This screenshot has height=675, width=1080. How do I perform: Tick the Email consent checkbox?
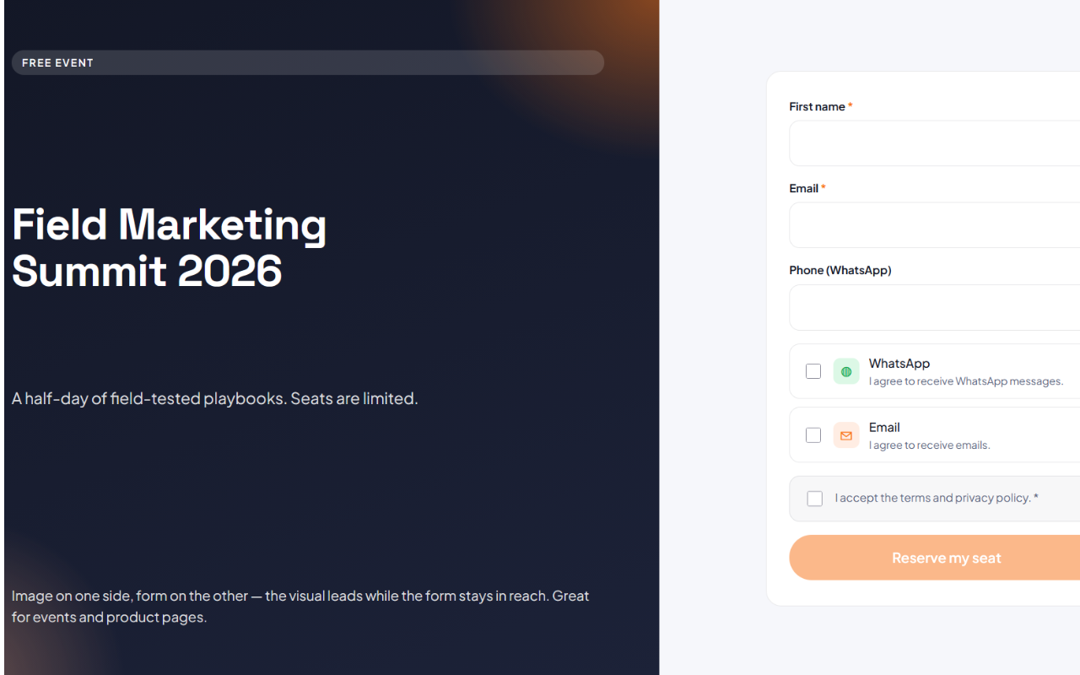[x=813, y=435]
